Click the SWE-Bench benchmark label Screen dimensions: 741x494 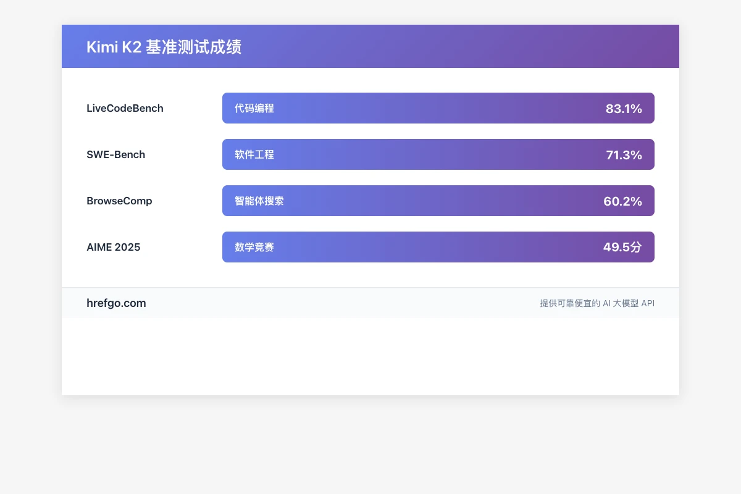tap(116, 154)
